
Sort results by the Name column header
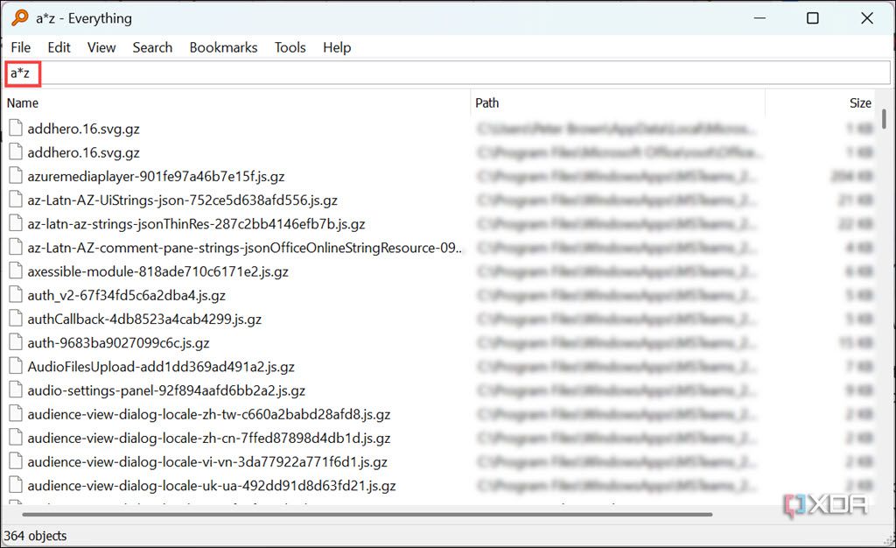tap(23, 102)
